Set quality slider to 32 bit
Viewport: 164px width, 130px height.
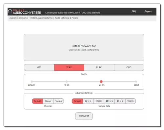136,81
